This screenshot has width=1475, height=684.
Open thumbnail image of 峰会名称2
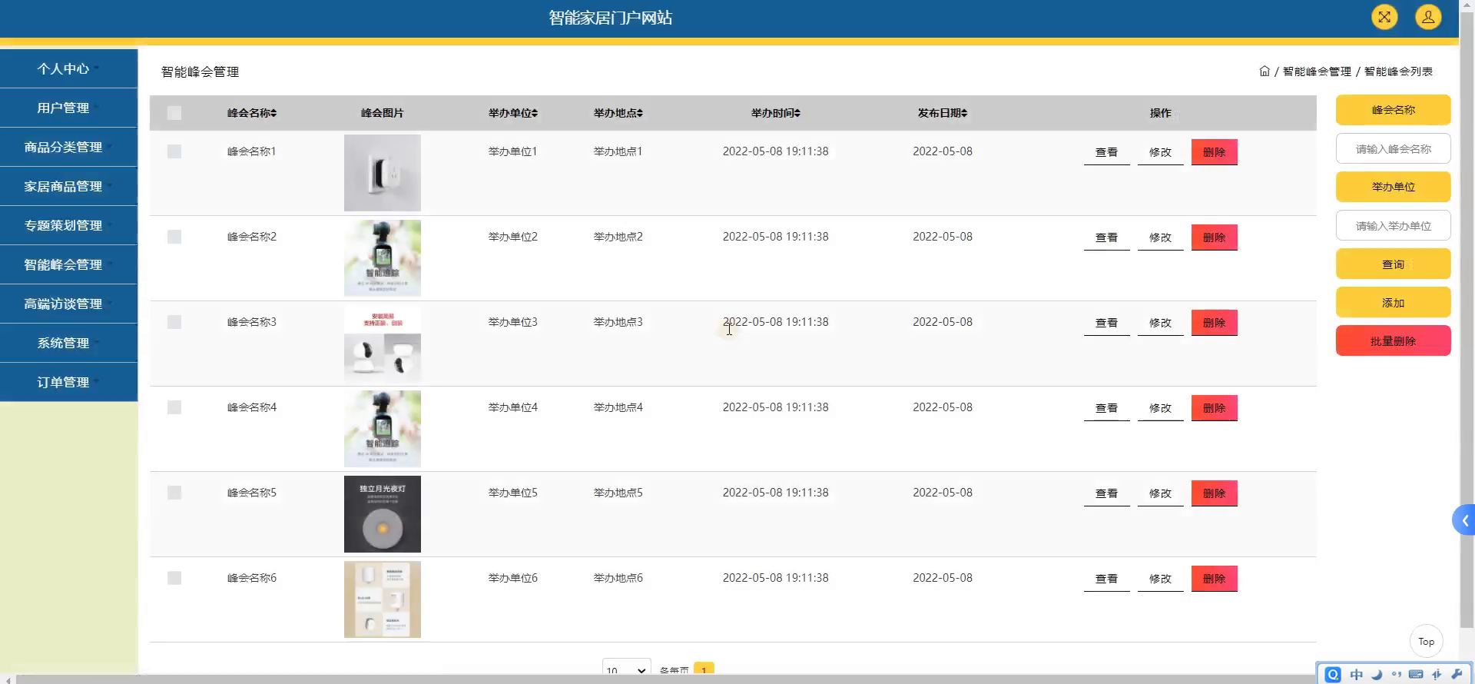click(383, 258)
